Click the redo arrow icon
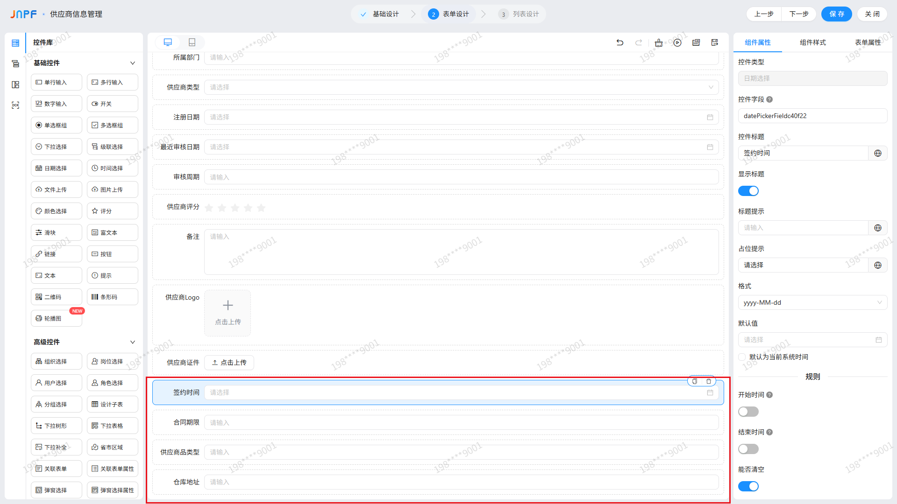The image size is (897, 504). click(x=639, y=42)
